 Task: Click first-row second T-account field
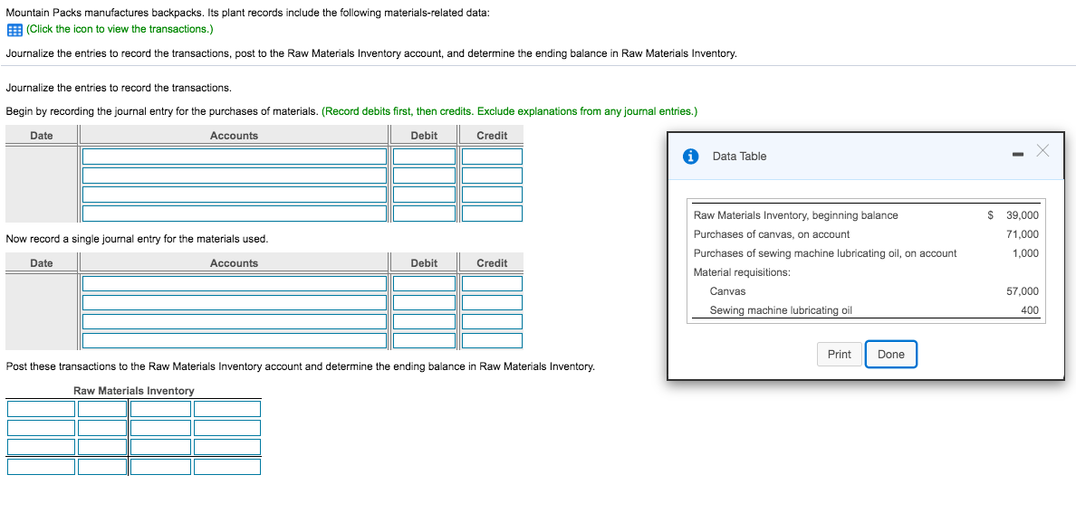pos(102,409)
